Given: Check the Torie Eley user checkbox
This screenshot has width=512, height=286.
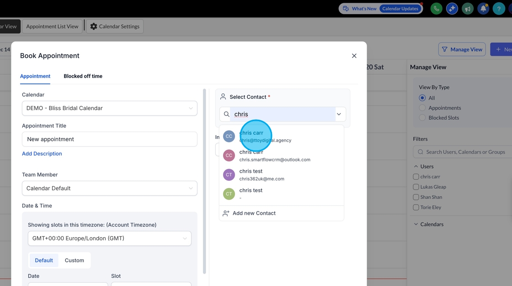Looking at the screenshot, I should (x=416, y=207).
